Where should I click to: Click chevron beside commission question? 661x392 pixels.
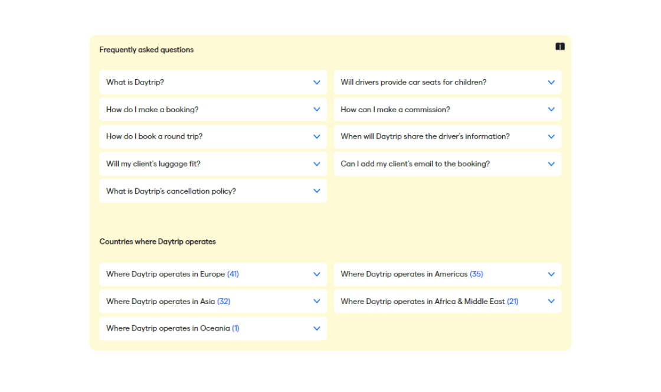[x=551, y=110]
